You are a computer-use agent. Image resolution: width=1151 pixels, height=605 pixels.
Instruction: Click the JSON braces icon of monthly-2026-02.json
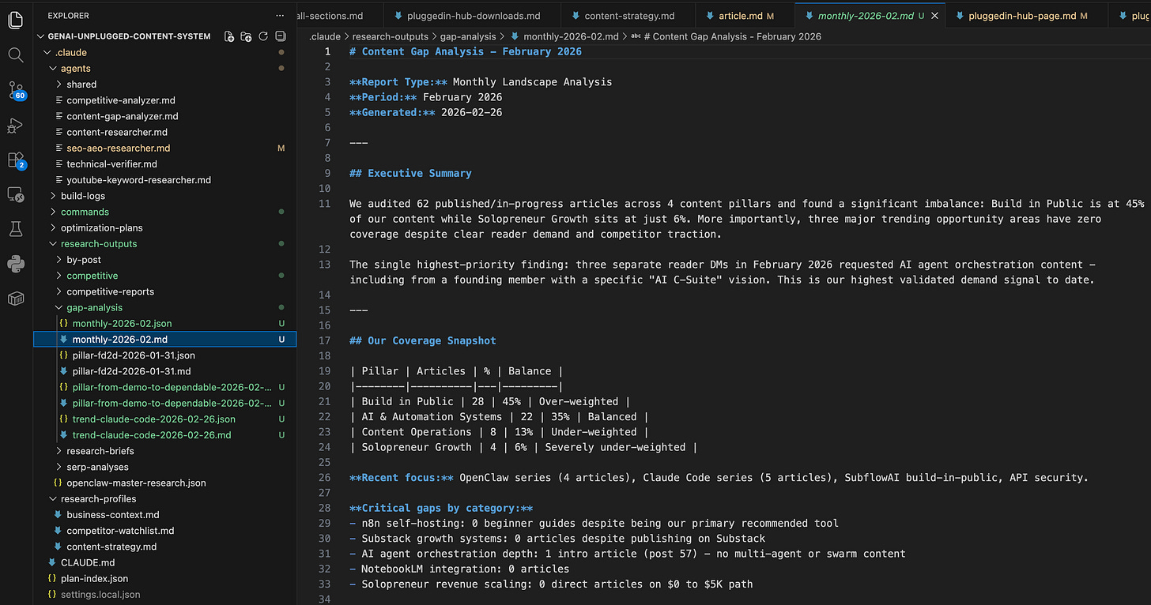point(64,323)
